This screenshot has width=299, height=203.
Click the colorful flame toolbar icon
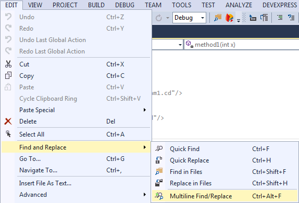point(229,18)
